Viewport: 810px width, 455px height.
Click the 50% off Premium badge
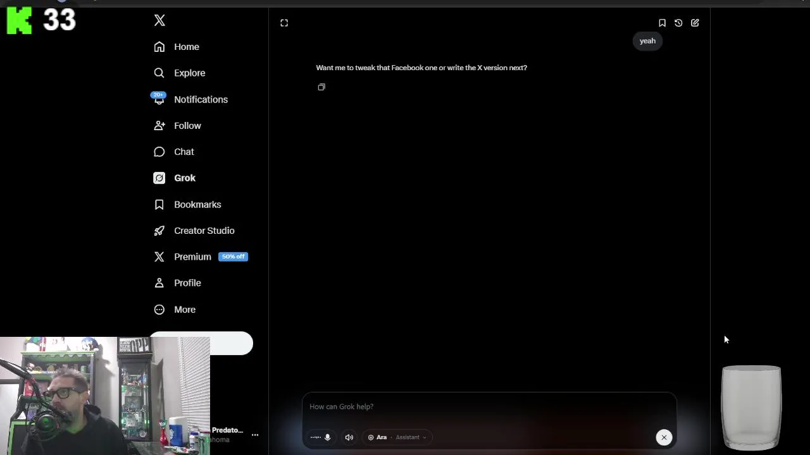pyautogui.click(x=233, y=257)
